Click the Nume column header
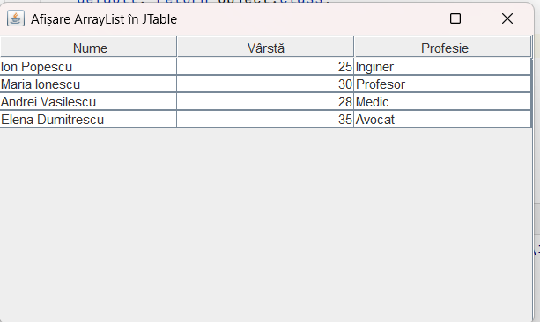Viewport: 540px width, 322px height. (x=88, y=48)
